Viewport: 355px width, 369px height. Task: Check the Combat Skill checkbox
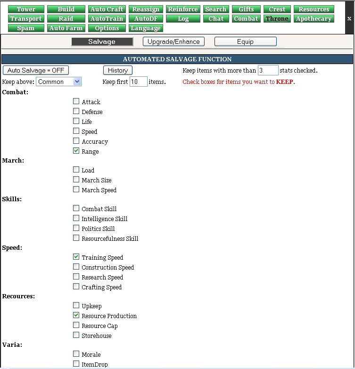(x=76, y=208)
